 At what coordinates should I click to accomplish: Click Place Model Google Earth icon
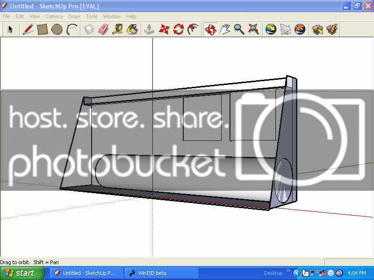tap(300, 29)
